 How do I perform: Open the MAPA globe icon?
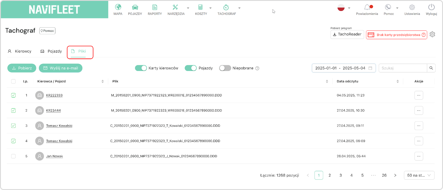tap(118, 7)
